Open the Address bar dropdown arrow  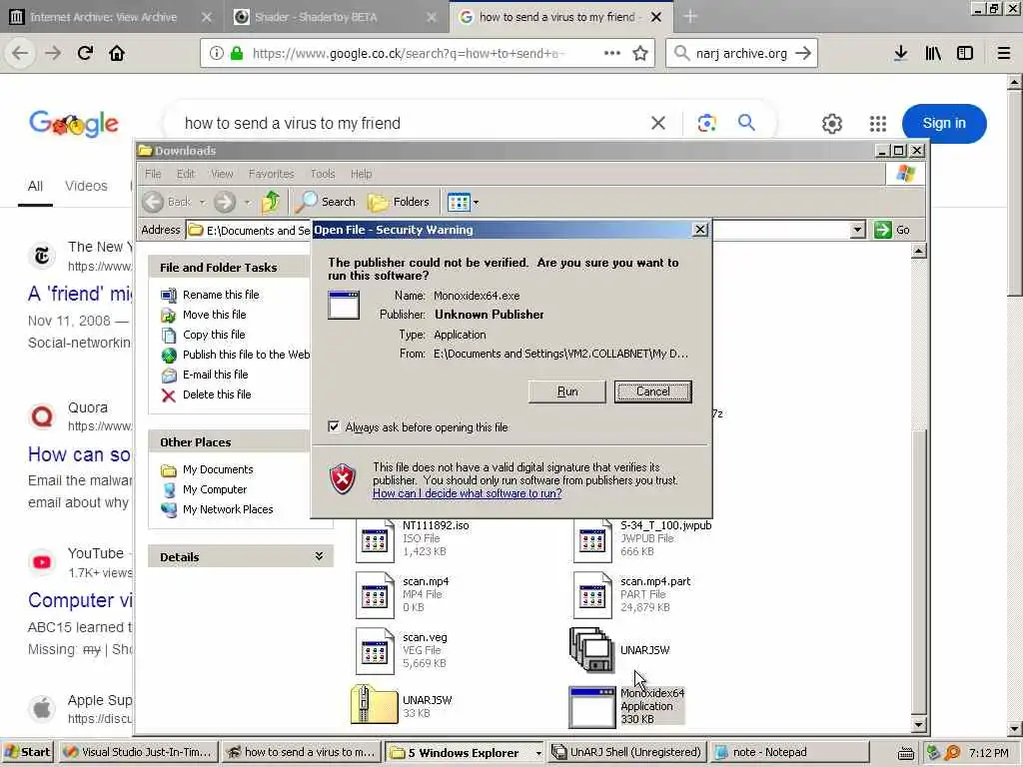click(x=857, y=230)
